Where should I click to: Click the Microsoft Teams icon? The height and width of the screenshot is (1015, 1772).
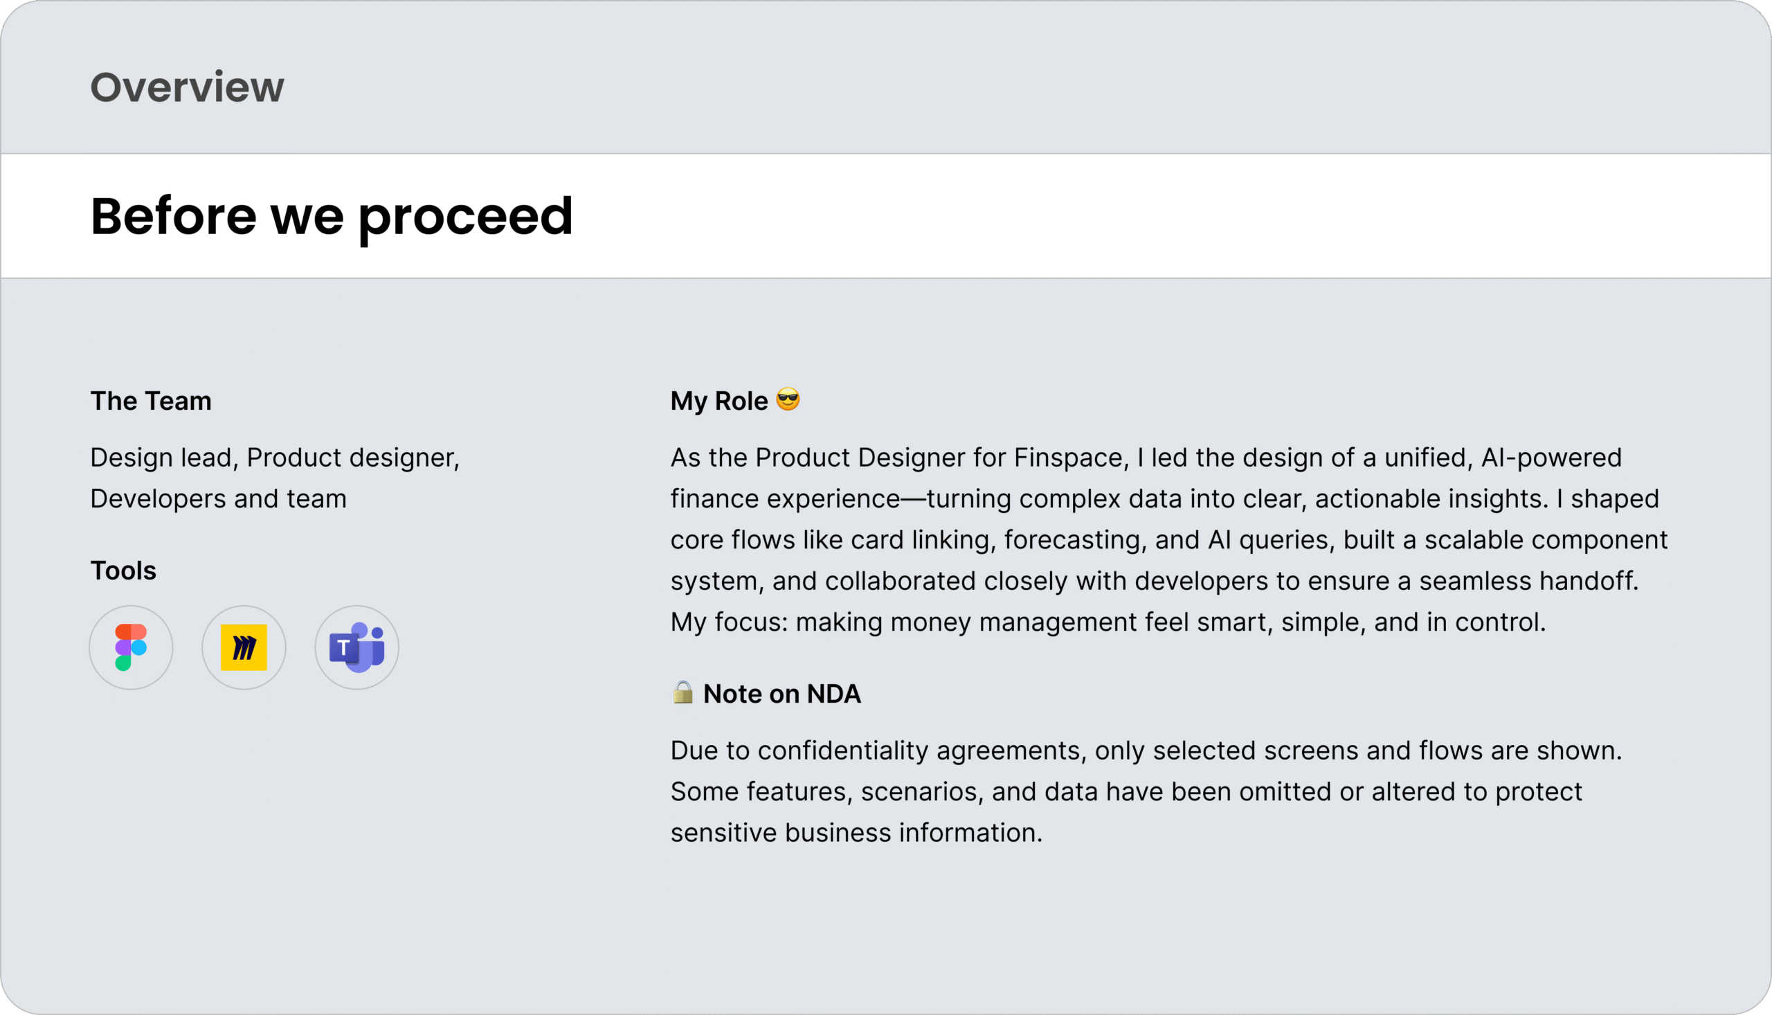tap(356, 647)
